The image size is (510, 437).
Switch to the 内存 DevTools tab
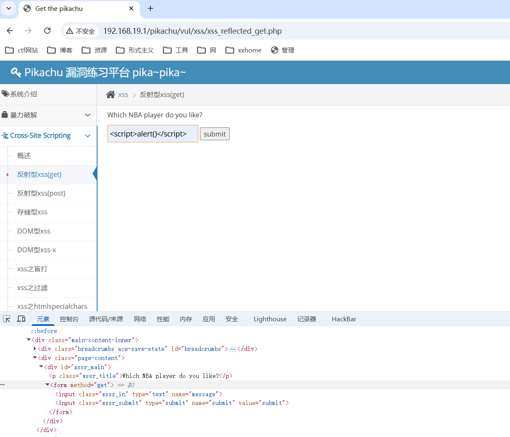coord(186,319)
